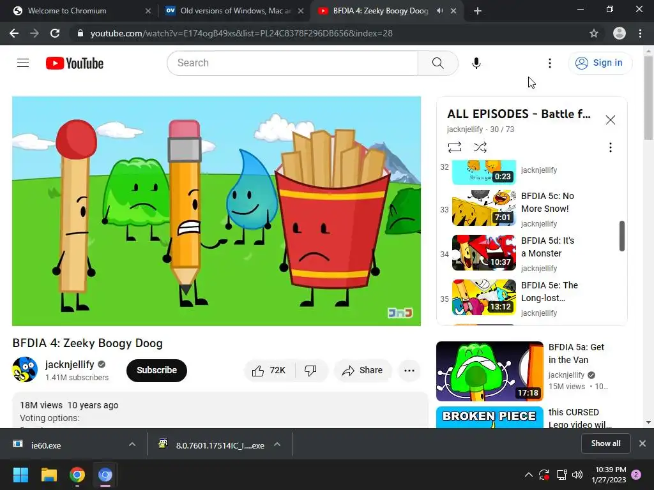Click the page vertical scrollbar thumb
The width and height of the screenshot is (654, 490).
click(648, 98)
